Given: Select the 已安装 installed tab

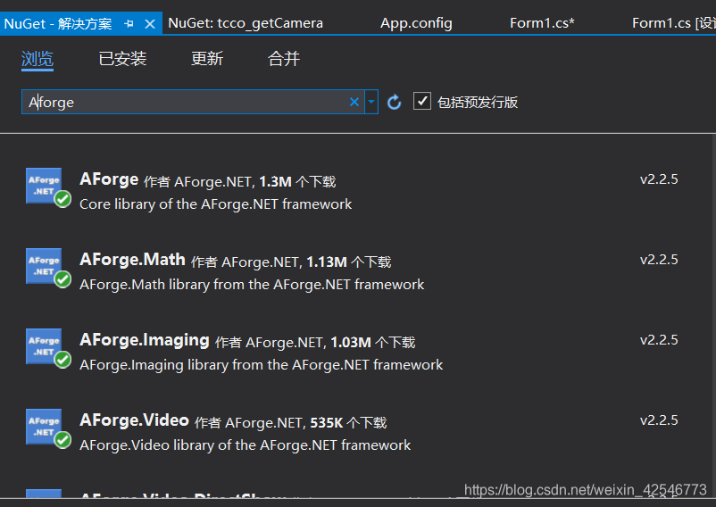Looking at the screenshot, I should pos(122,58).
